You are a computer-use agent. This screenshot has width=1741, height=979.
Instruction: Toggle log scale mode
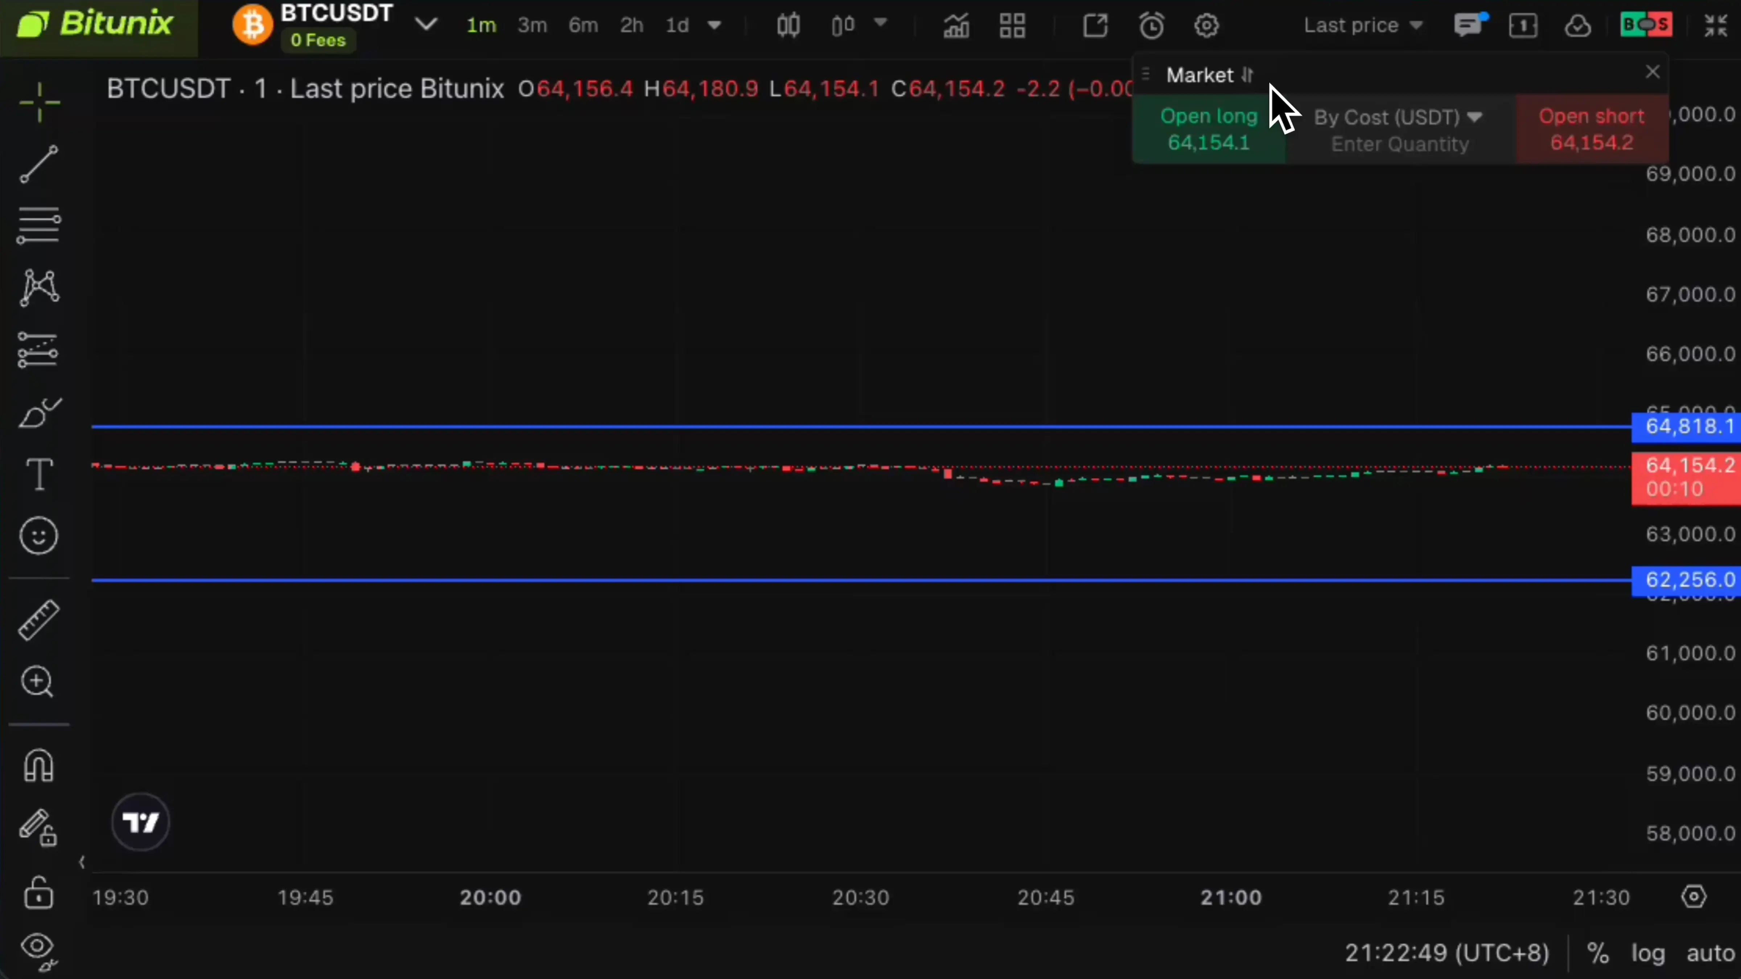coord(1648,953)
